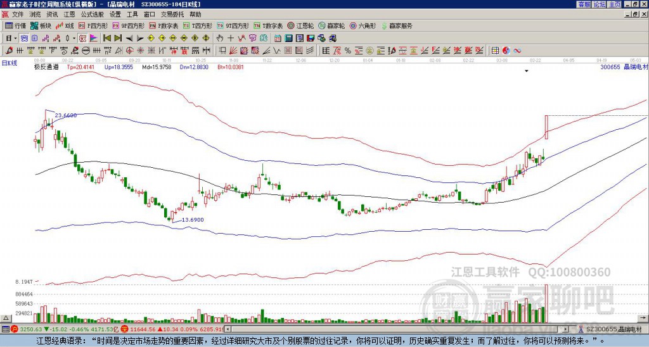
Task: Click the 23.6600 high price label
Action: [x=66, y=115]
